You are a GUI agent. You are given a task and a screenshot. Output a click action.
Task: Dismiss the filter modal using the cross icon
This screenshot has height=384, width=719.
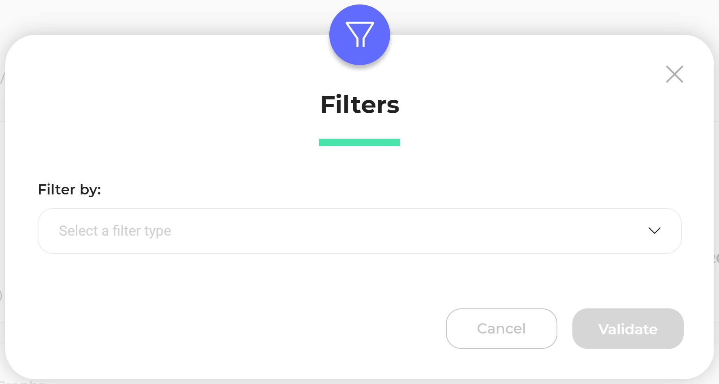click(x=674, y=74)
